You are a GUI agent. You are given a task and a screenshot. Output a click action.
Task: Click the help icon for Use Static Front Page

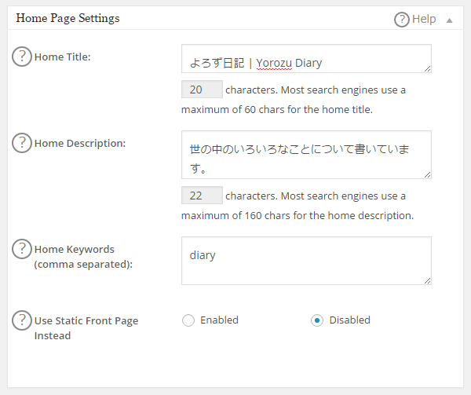(x=22, y=320)
